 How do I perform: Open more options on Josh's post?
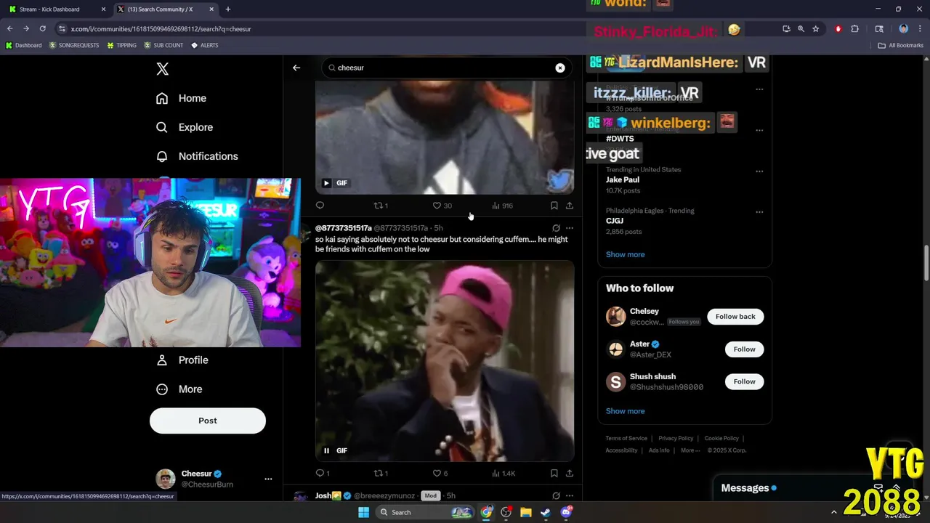click(570, 495)
